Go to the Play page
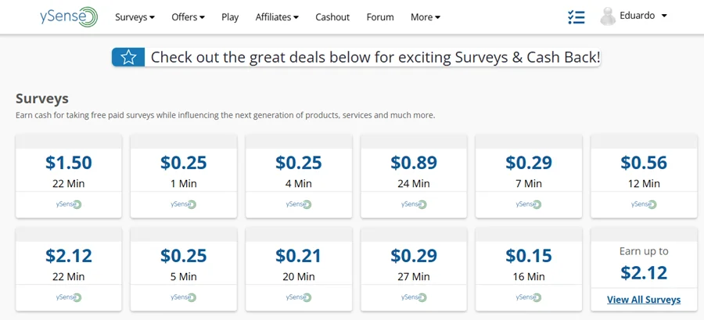 pos(230,17)
